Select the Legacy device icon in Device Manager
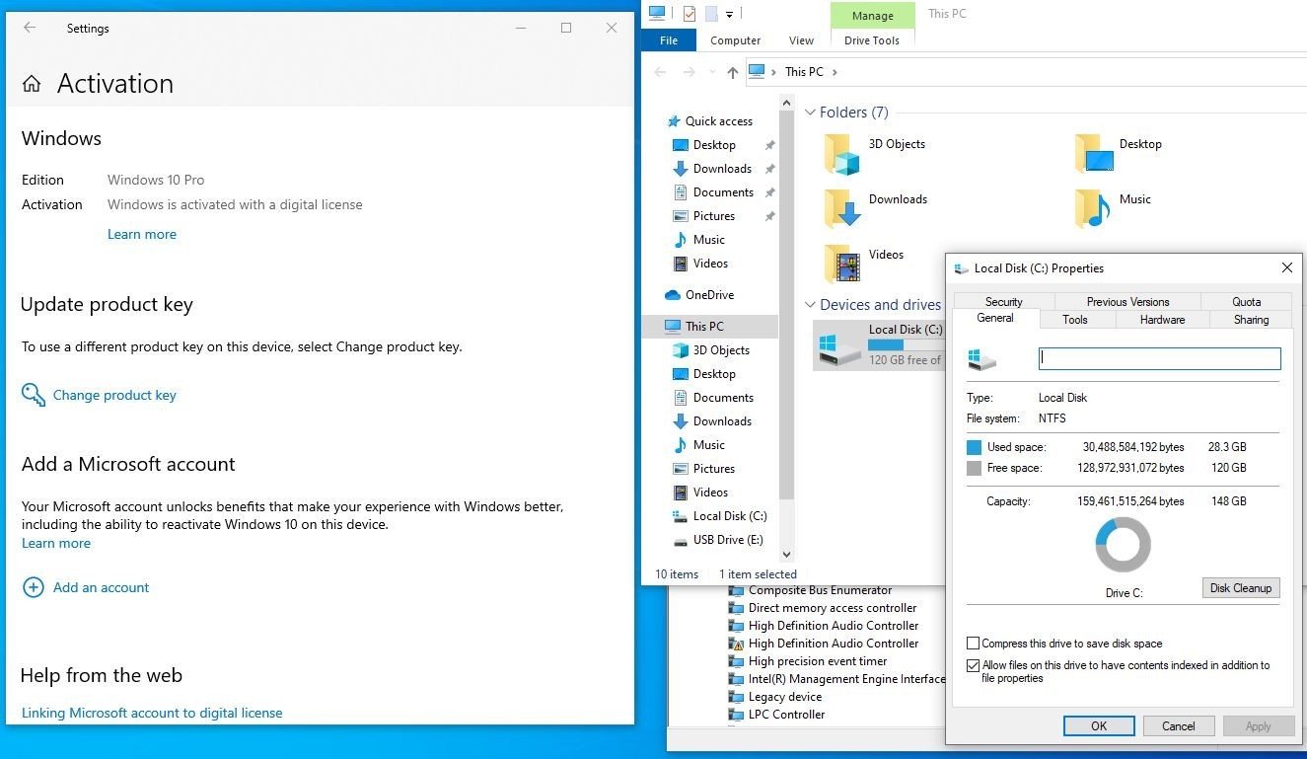Screen dimensions: 1307x759 pos(736,697)
